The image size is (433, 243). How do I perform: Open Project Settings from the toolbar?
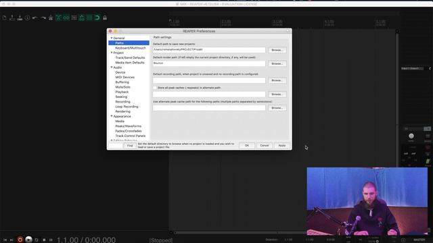coord(27,18)
